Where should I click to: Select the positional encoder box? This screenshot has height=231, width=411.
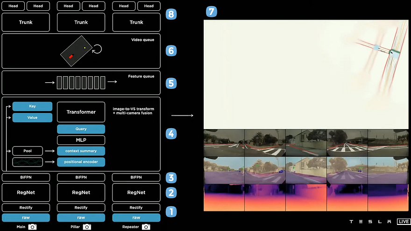pos(81,162)
